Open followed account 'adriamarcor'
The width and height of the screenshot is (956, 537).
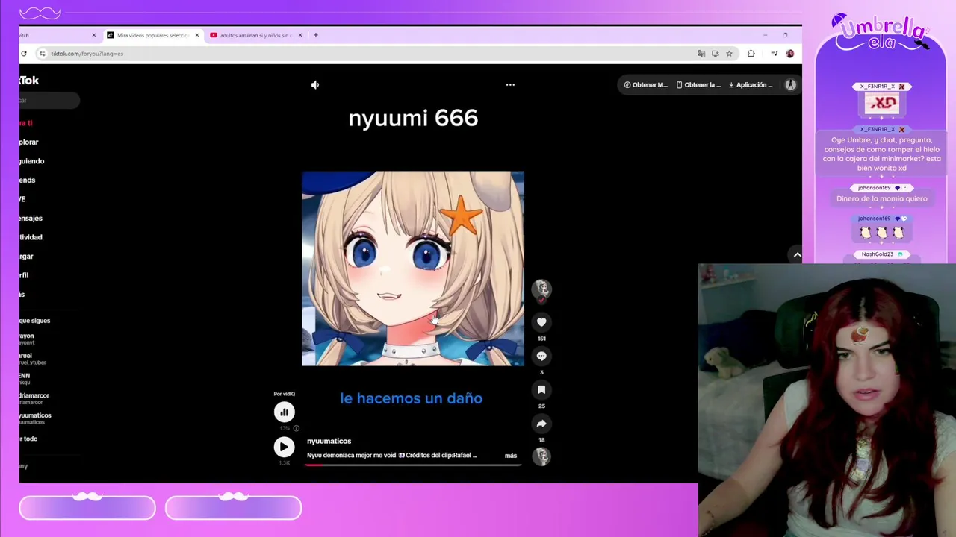point(34,399)
